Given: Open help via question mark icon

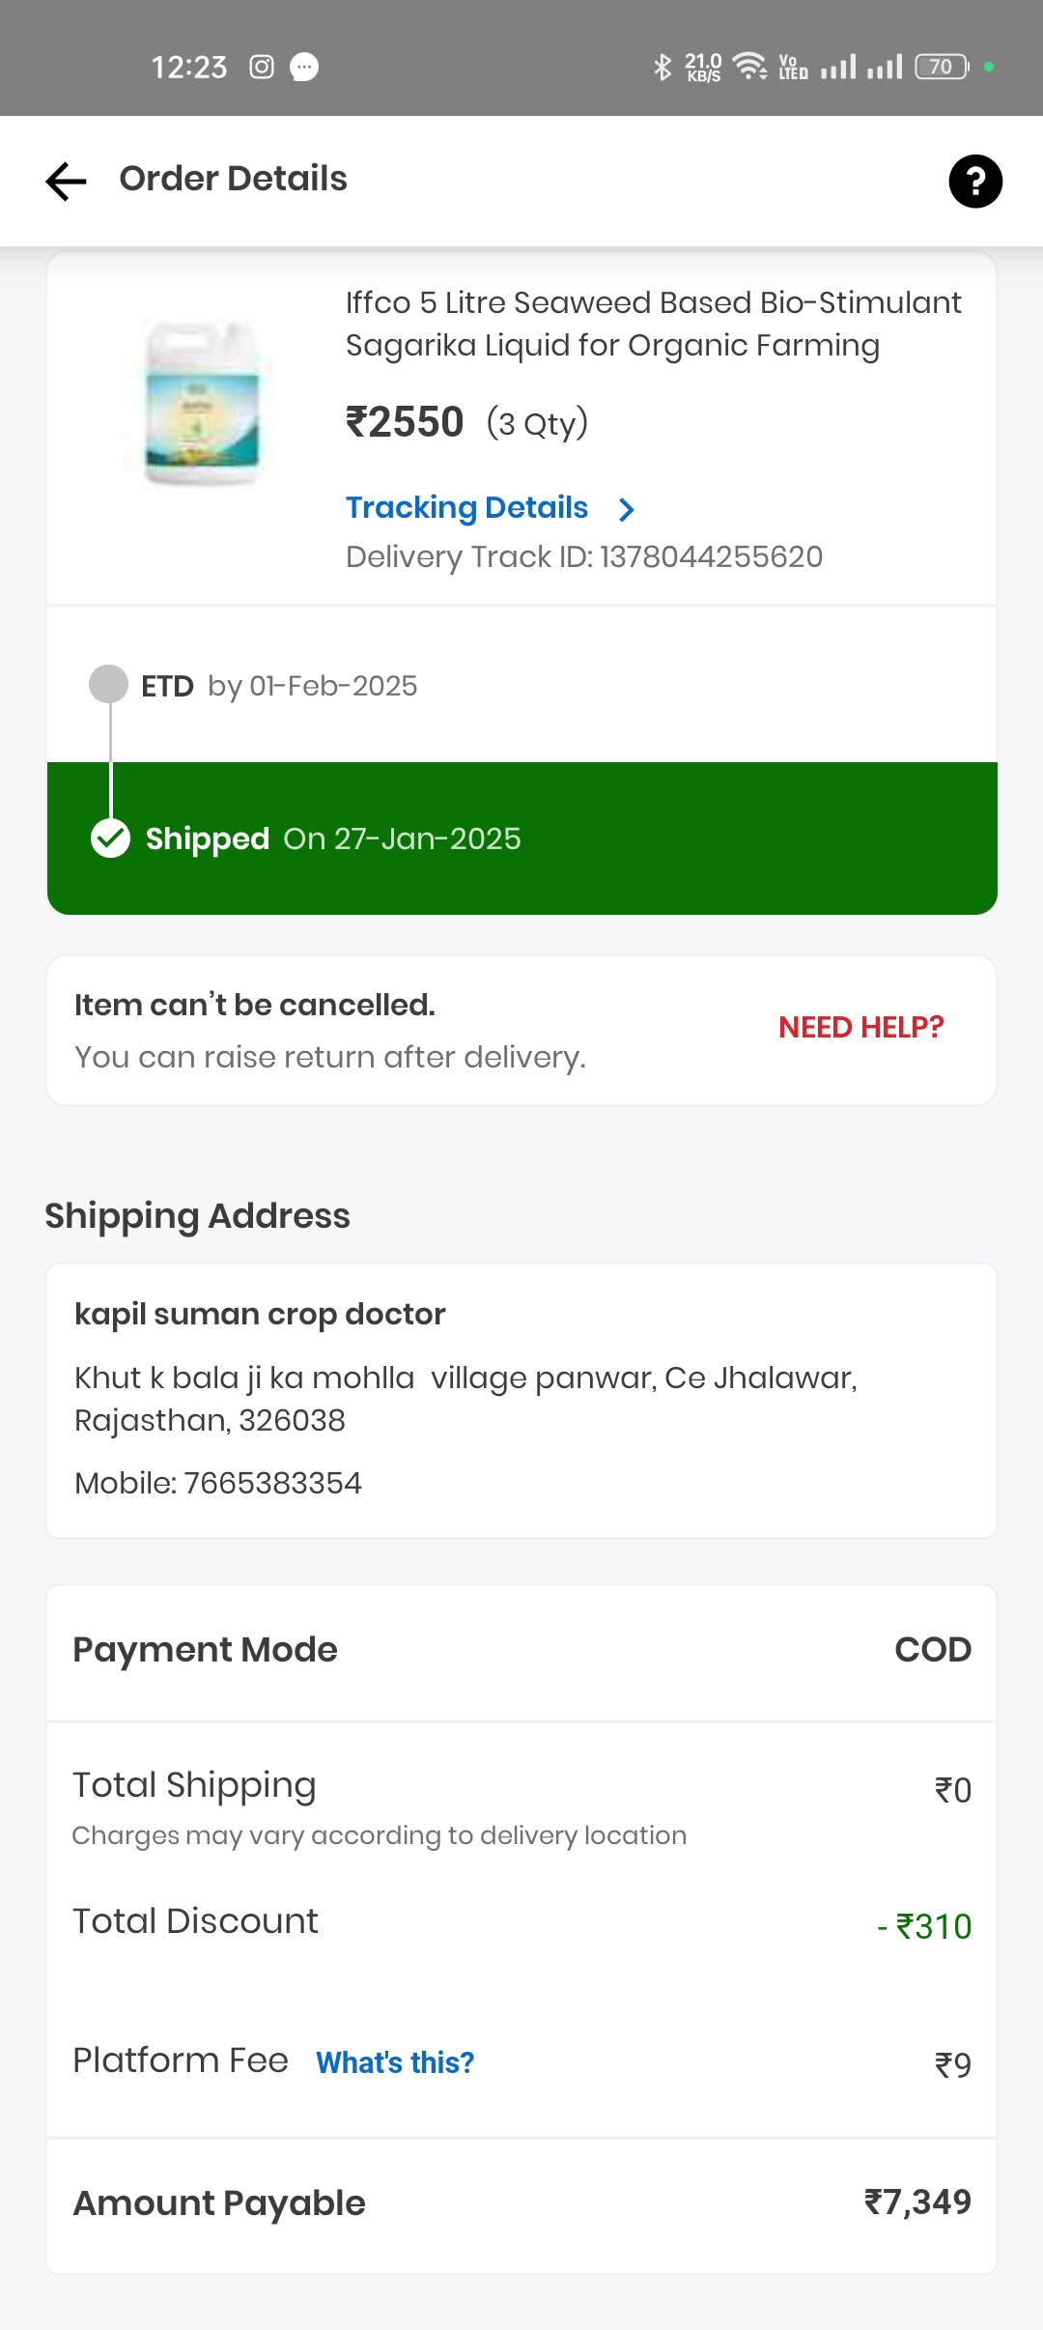Looking at the screenshot, I should (x=975, y=181).
